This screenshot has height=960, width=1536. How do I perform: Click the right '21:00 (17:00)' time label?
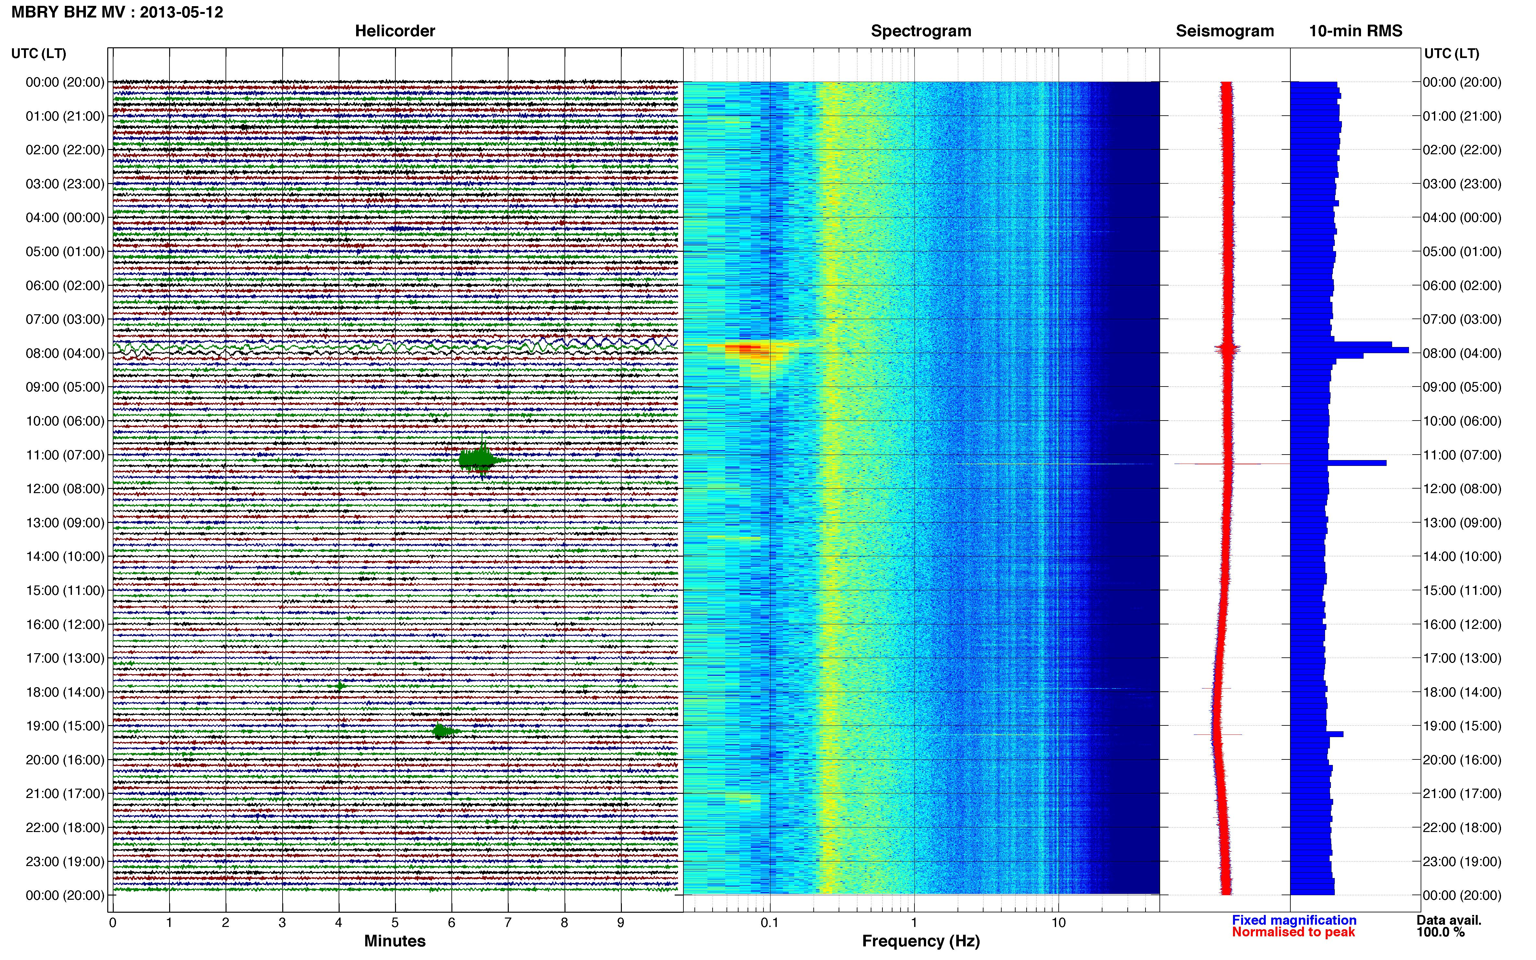[1462, 794]
